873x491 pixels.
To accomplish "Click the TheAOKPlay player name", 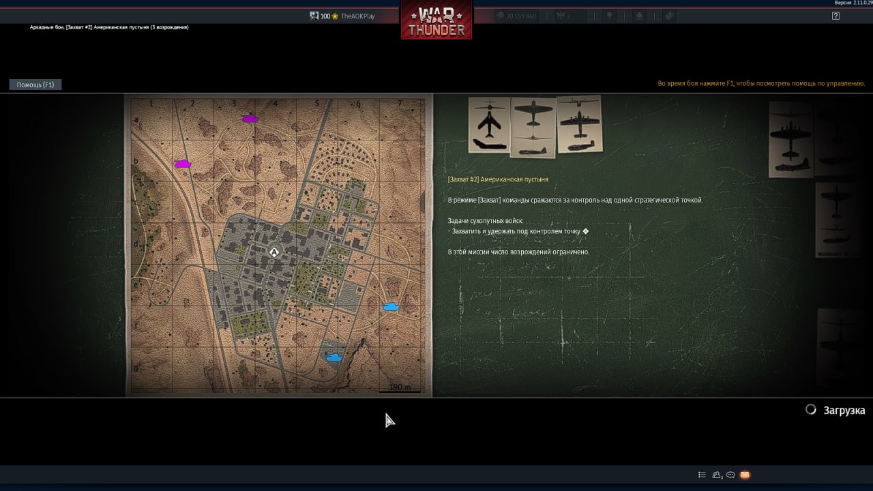I will click(357, 16).
